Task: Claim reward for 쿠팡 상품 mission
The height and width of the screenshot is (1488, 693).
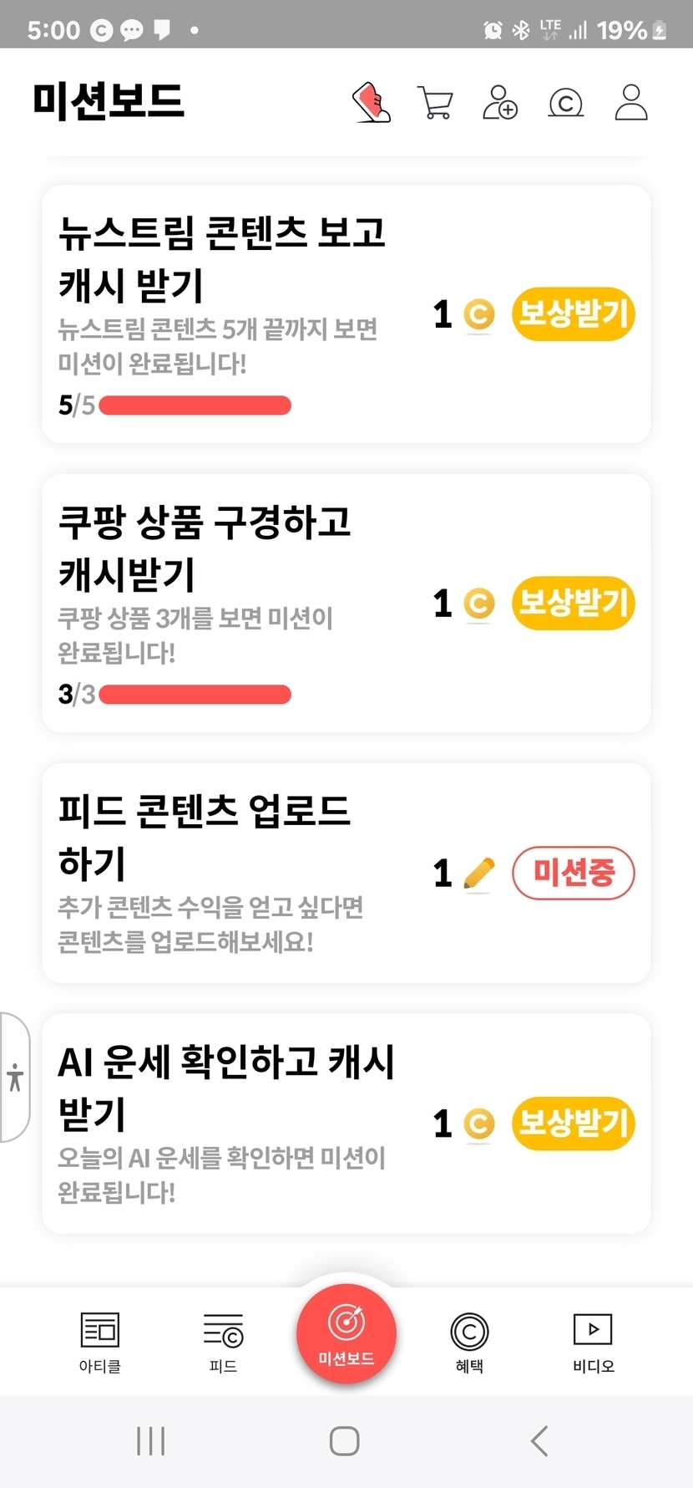Action: (574, 603)
